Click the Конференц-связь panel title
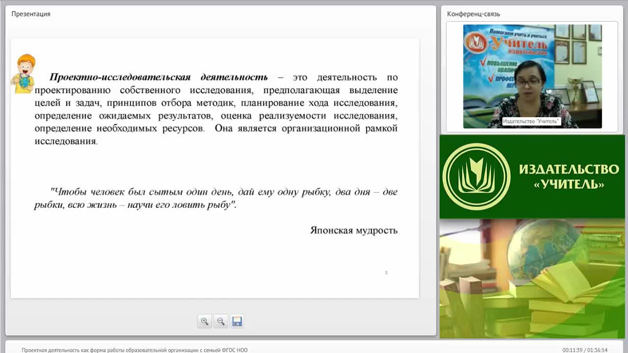628x353 pixels. pyautogui.click(x=473, y=14)
